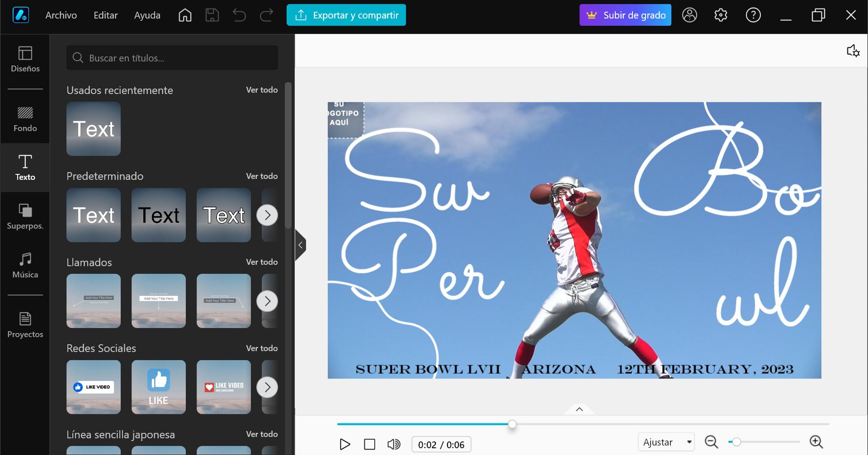This screenshot has height=455, width=868.
Task: Play the video preview
Action: tap(344, 445)
